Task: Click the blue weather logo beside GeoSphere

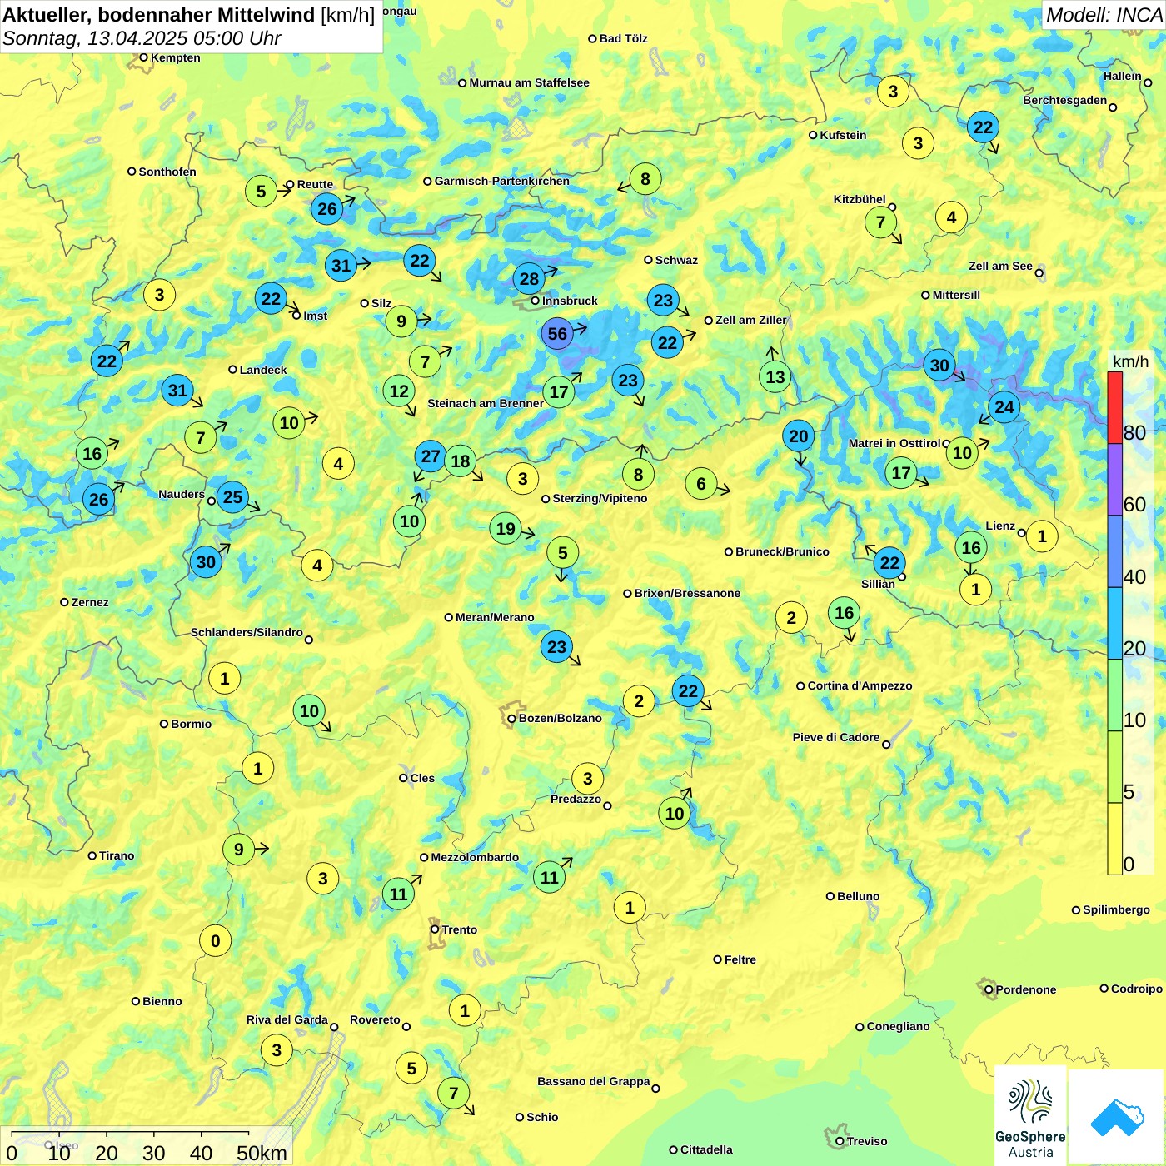Action: (x=1116, y=1116)
